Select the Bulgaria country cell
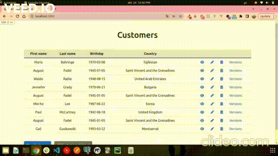This screenshot has height=156, width=278. pos(150,87)
